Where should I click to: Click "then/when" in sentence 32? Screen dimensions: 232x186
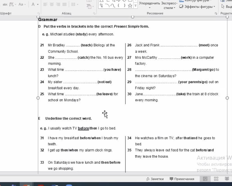(69, 150)
